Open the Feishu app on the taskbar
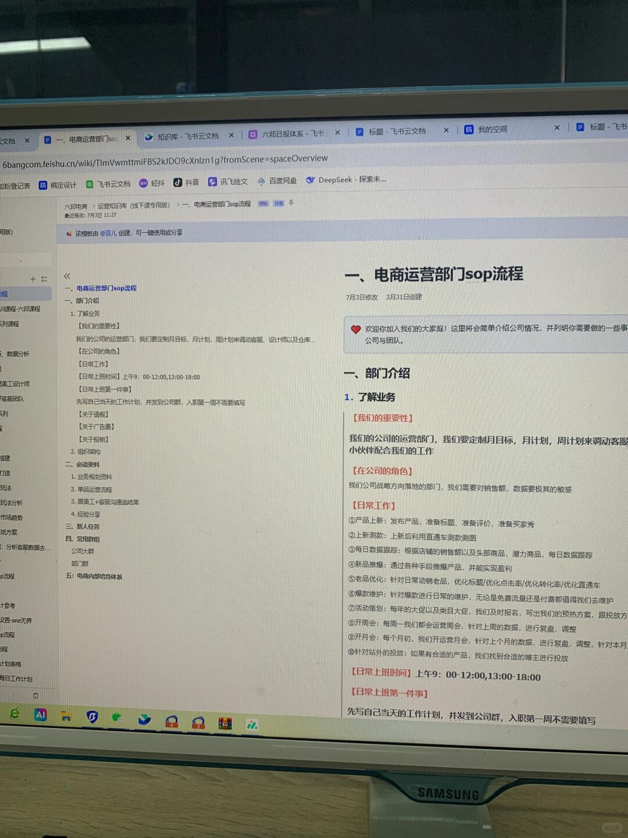The width and height of the screenshot is (628, 838). 144,720
